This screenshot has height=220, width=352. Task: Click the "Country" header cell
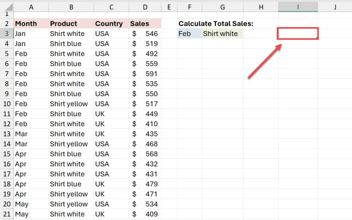pyautogui.click(x=111, y=24)
